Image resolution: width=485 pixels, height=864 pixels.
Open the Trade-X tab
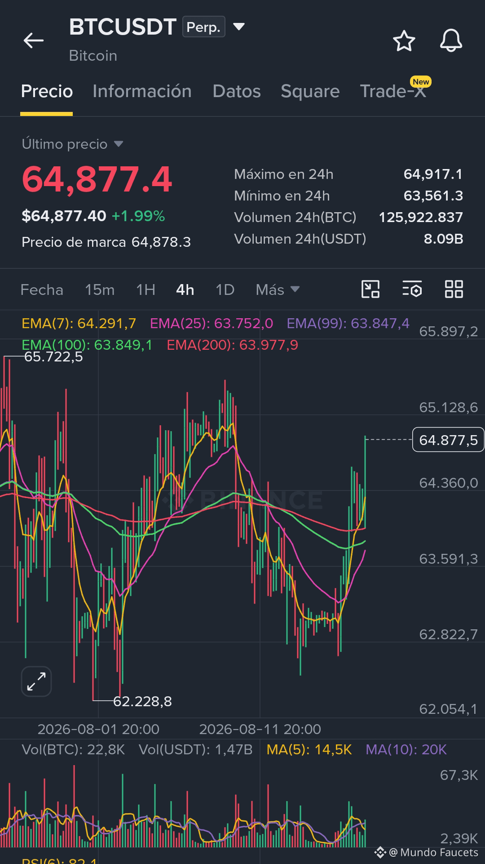393,91
